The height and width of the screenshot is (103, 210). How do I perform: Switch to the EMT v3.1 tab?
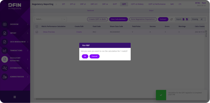94,4
